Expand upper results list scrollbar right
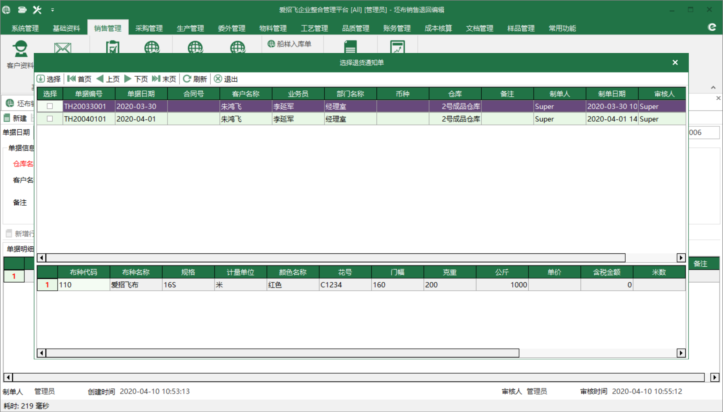This screenshot has height=412, width=723. point(681,257)
